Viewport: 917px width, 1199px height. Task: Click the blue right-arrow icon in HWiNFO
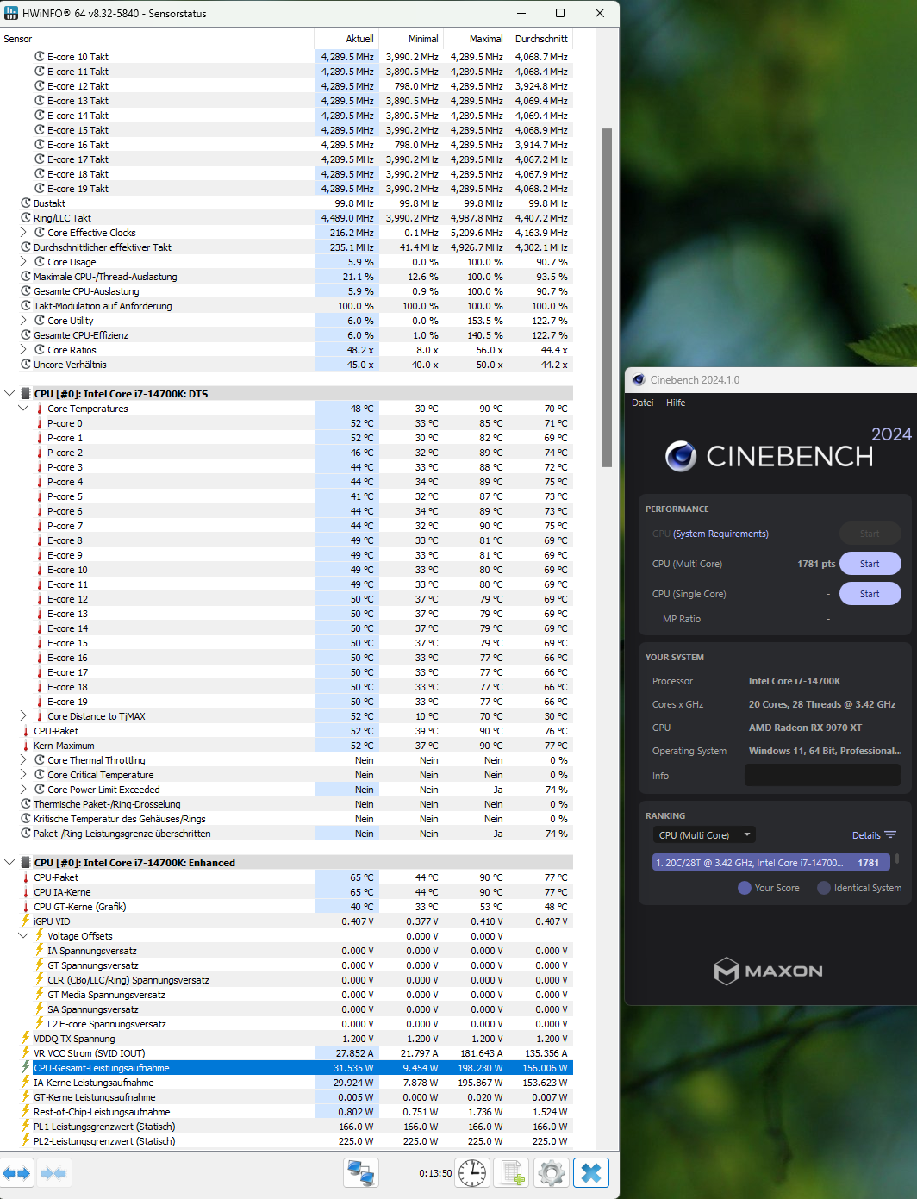tap(26, 1173)
